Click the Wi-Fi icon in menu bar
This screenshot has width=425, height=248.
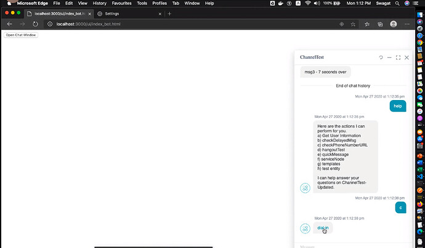point(307,3)
